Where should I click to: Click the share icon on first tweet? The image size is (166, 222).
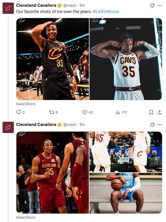(x=160, y=112)
